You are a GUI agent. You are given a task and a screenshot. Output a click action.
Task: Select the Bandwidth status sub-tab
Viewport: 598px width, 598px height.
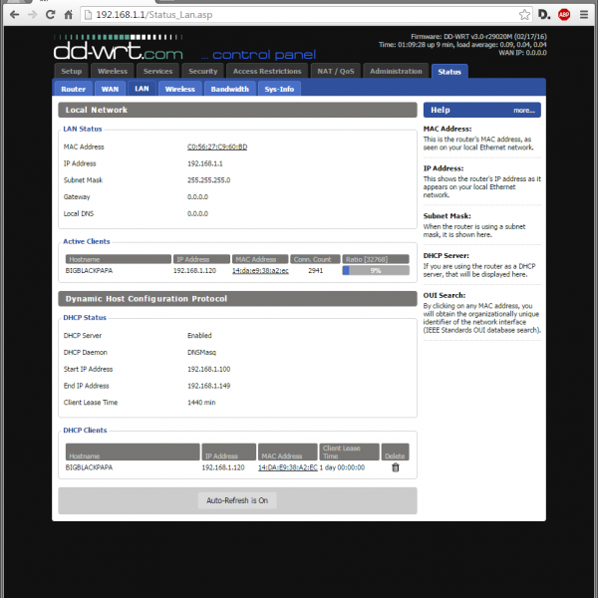click(x=229, y=89)
